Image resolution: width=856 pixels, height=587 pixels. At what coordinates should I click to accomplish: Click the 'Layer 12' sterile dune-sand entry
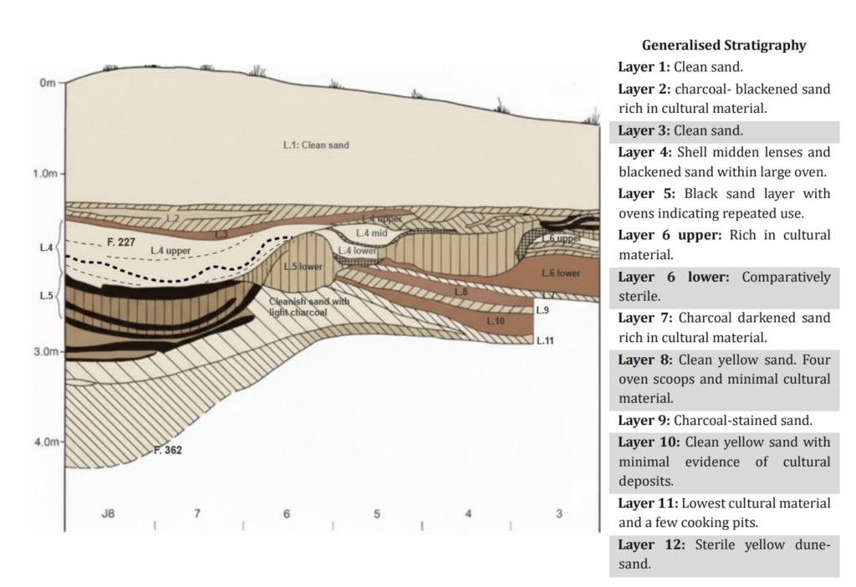pos(724,555)
